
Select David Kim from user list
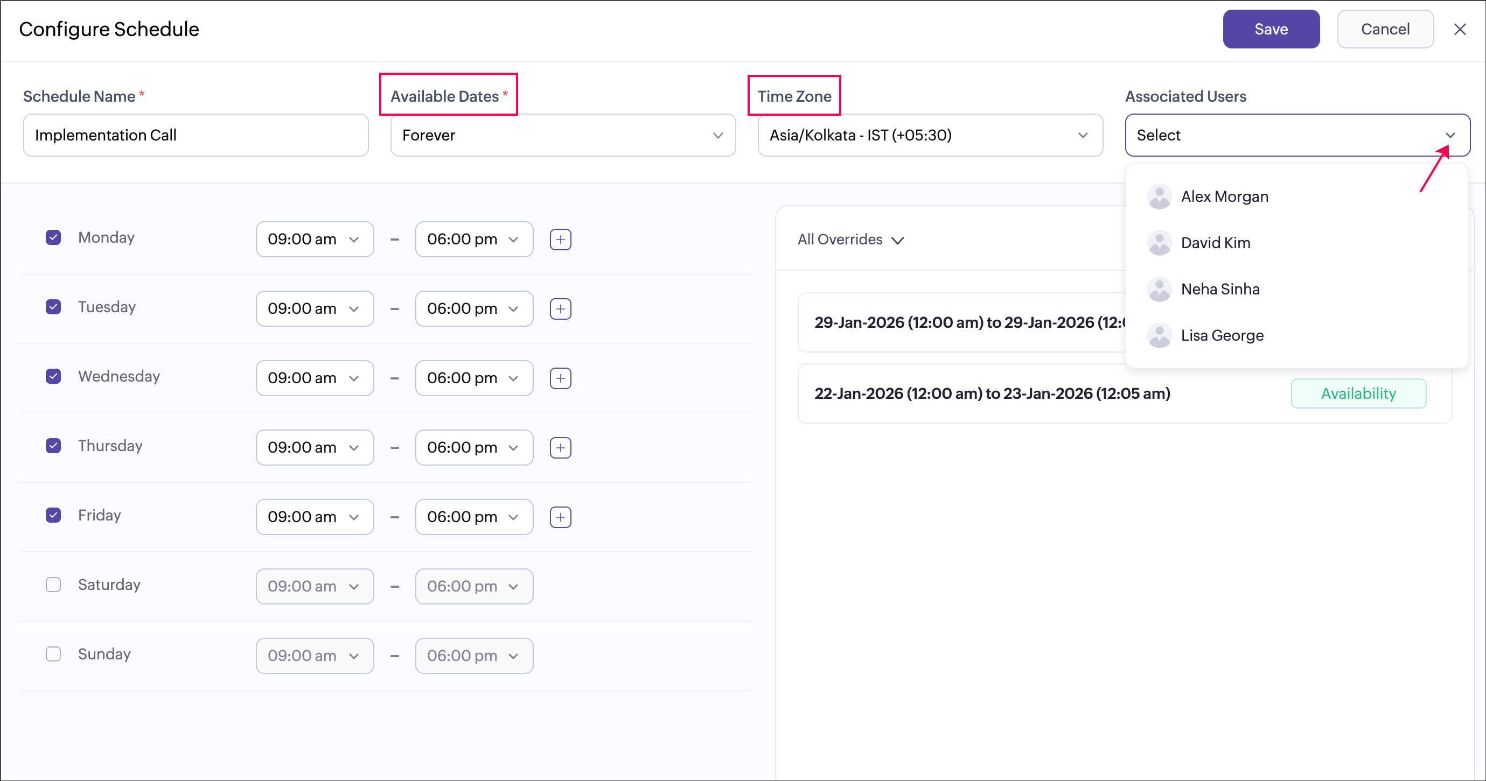click(x=1215, y=243)
